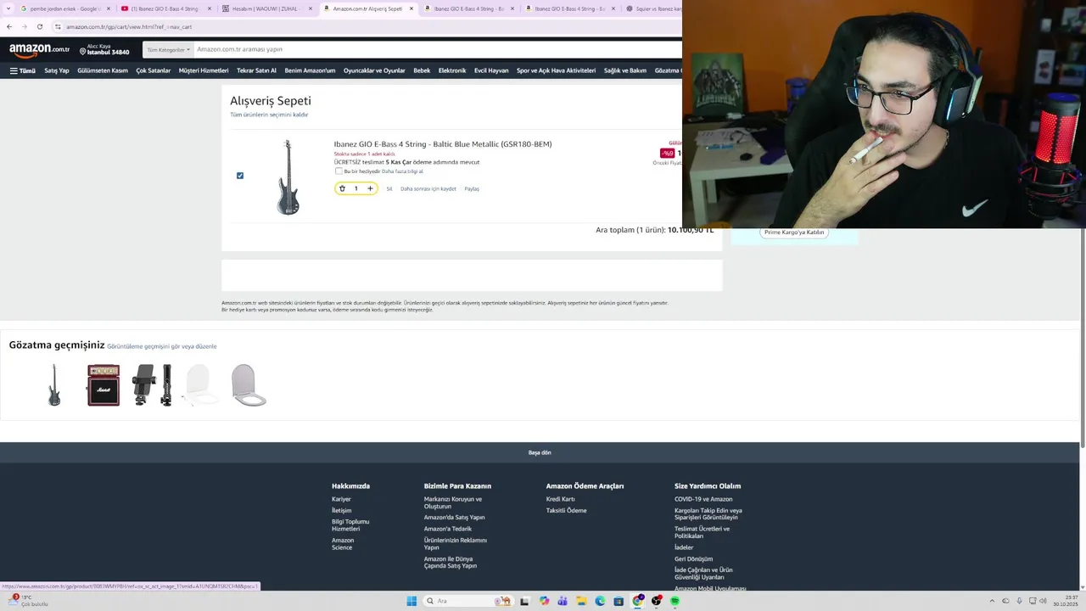
Task: Click Daha sonrası için kaydet link
Action: 428,188
